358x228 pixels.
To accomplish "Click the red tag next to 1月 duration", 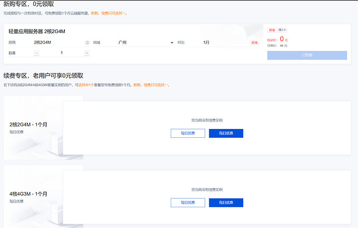I will tap(254, 42).
